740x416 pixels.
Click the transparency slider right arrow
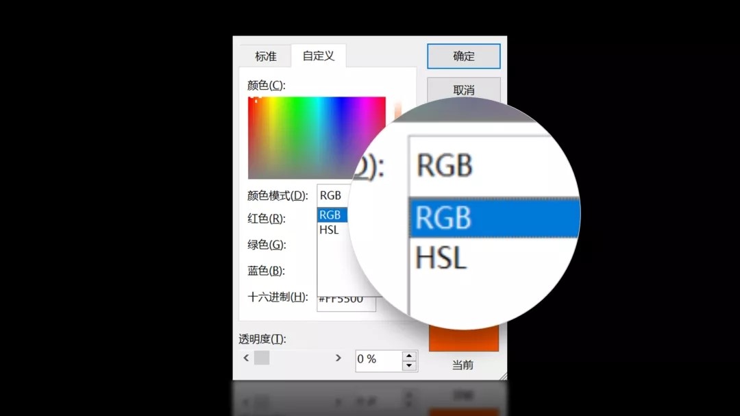338,358
